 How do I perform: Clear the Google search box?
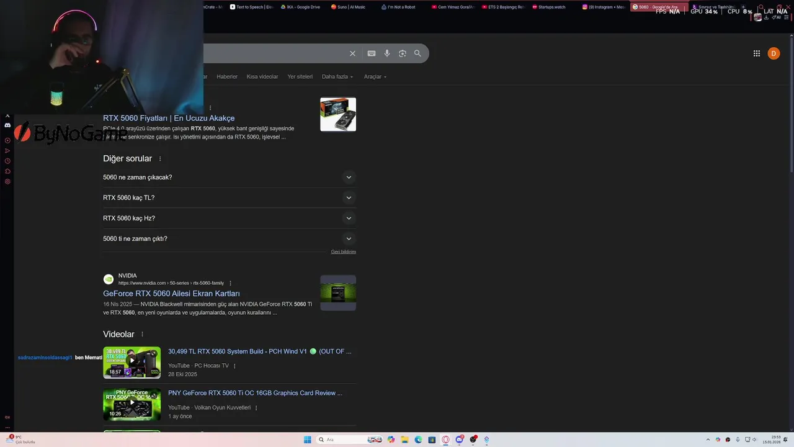click(x=352, y=53)
